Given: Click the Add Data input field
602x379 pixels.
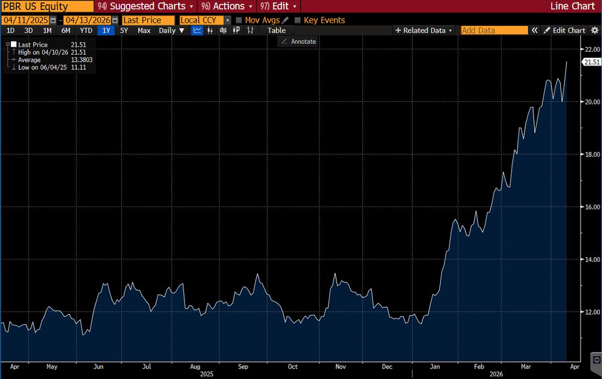Looking at the screenshot, I should tap(494, 30).
